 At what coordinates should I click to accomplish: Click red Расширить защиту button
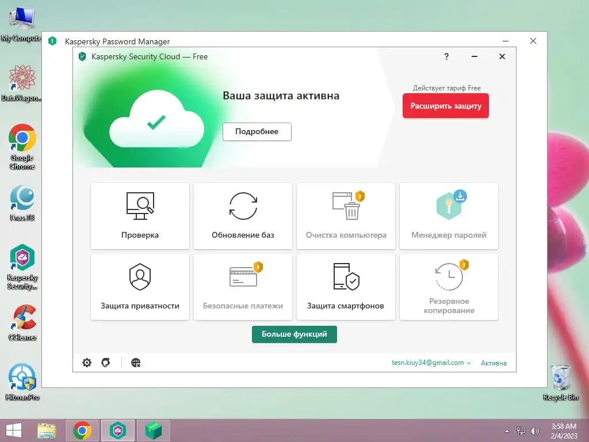click(446, 106)
